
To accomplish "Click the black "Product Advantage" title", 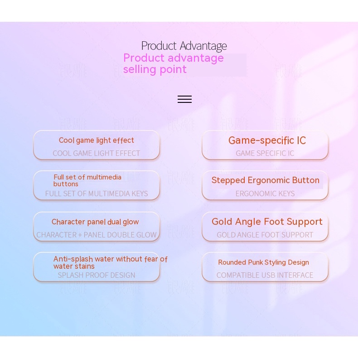I will (184, 46).
